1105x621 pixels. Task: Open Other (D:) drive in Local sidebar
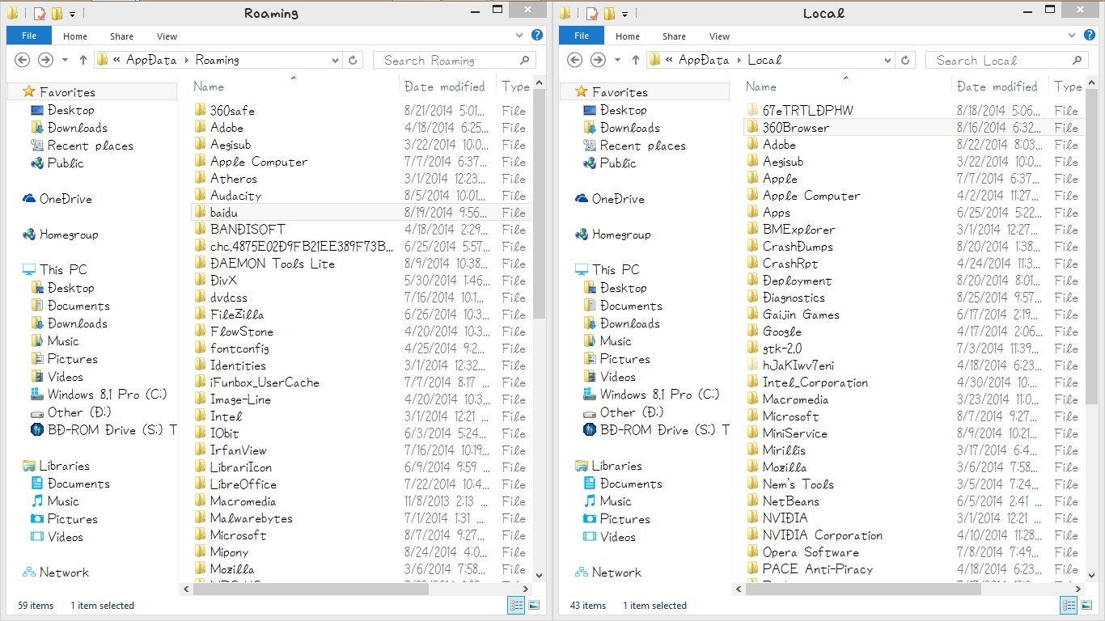[x=631, y=412]
